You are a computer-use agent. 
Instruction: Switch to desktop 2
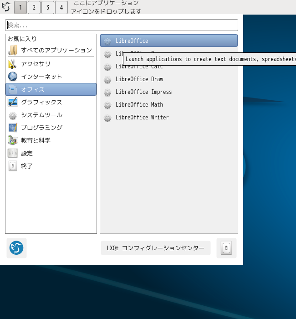click(x=34, y=8)
